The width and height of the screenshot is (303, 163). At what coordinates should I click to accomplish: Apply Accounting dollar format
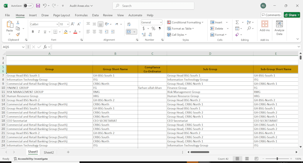point(143,29)
